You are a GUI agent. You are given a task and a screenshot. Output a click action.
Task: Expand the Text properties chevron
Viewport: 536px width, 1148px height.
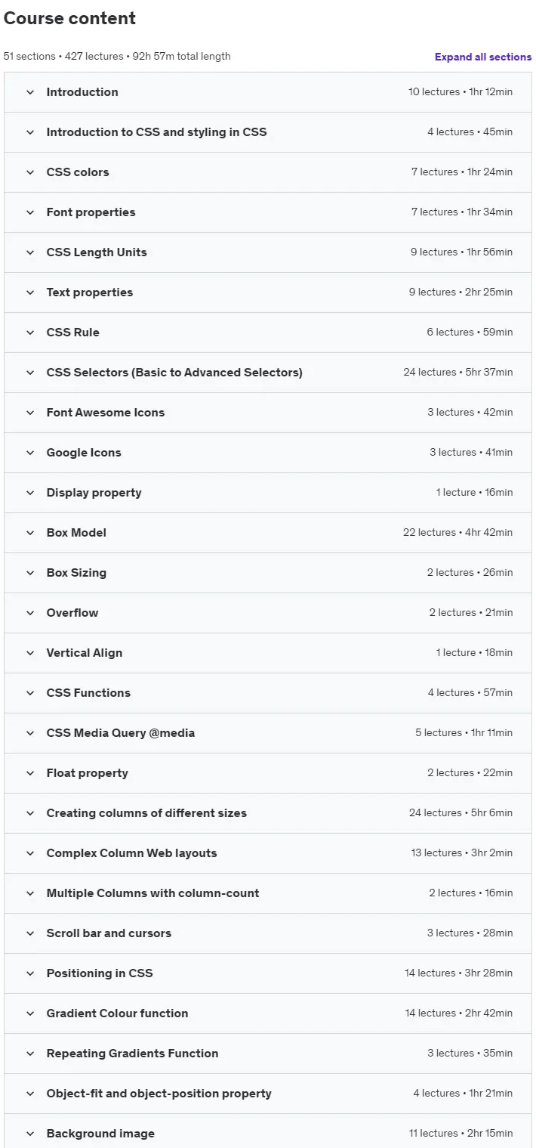coord(30,292)
